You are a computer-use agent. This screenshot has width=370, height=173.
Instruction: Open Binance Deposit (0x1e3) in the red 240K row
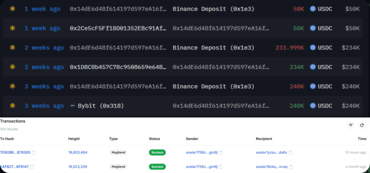[213, 86]
